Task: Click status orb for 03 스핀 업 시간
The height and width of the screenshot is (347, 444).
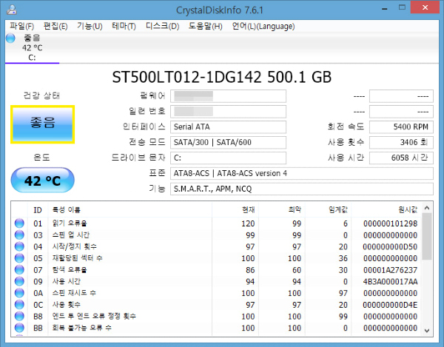Action: tap(19, 235)
